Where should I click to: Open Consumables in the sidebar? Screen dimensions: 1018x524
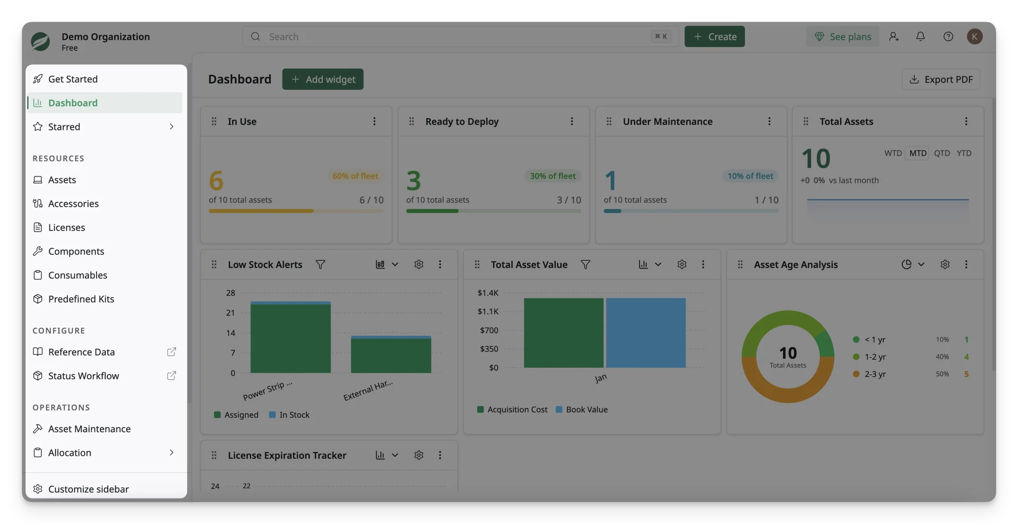pyautogui.click(x=104, y=275)
